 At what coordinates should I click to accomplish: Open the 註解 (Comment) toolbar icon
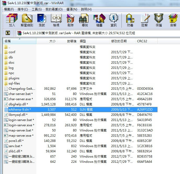[x=145, y=18]
